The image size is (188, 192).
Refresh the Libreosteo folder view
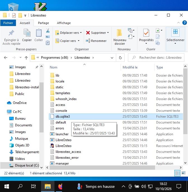point(120,58)
